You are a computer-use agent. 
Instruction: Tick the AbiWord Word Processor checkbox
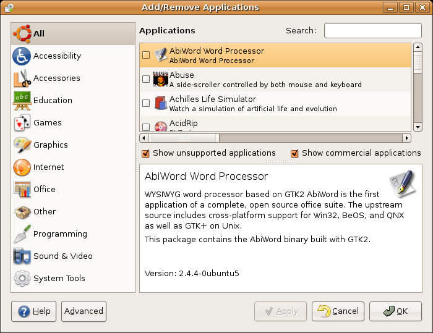[146, 55]
